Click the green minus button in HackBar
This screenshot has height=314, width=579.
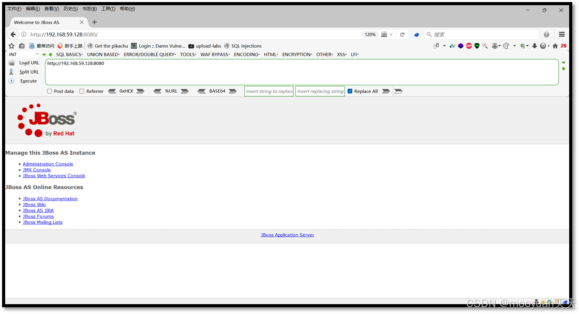[44, 54]
